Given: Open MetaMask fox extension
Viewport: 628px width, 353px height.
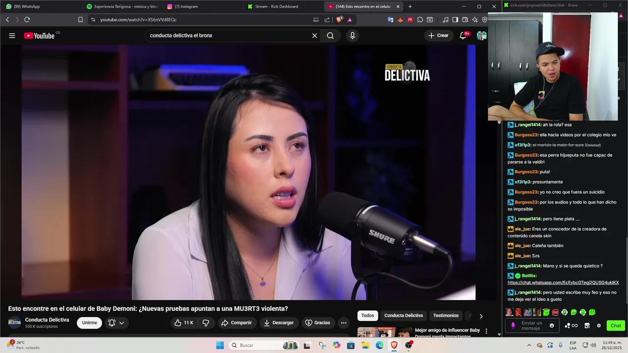Looking at the screenshot, I should pos(400,20).
